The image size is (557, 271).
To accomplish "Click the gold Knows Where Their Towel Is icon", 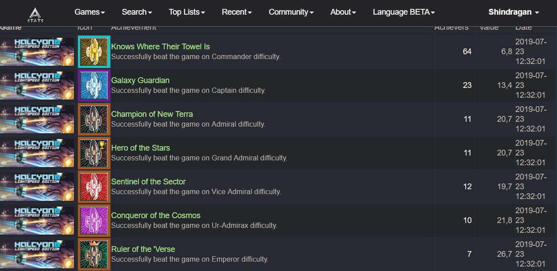I will point(94,52).
